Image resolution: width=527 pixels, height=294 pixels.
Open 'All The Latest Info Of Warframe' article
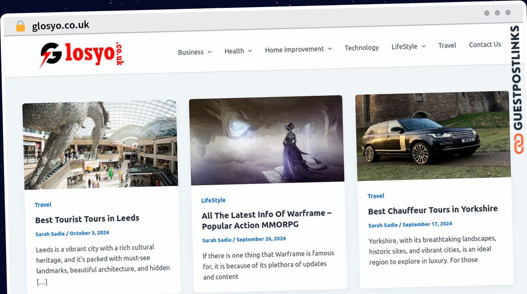click(267, 219)
